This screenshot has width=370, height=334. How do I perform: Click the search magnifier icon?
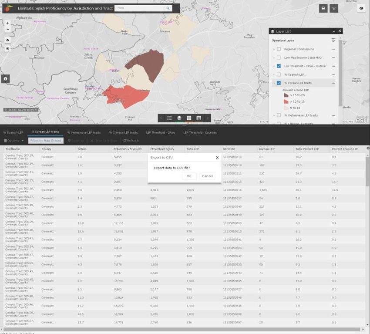pyautogui.click(x=168, y=8)
